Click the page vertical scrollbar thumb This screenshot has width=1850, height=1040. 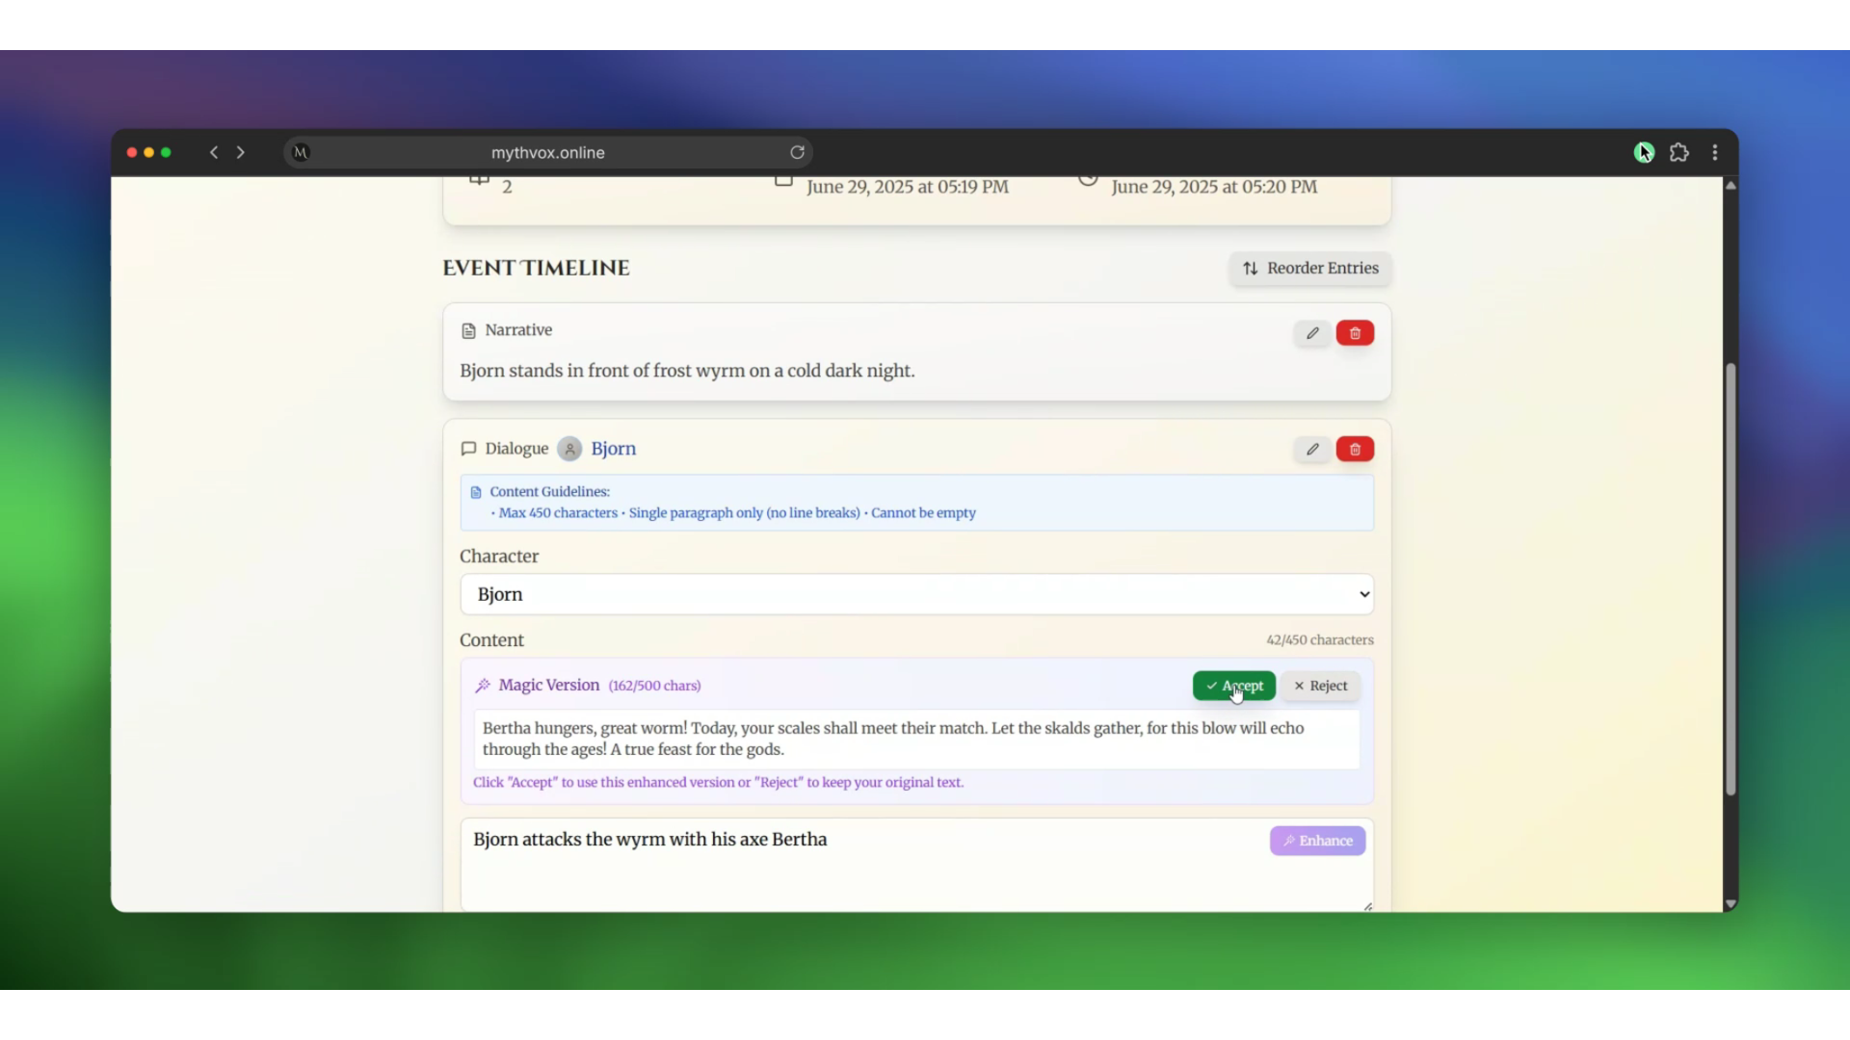coord(1731,578)
